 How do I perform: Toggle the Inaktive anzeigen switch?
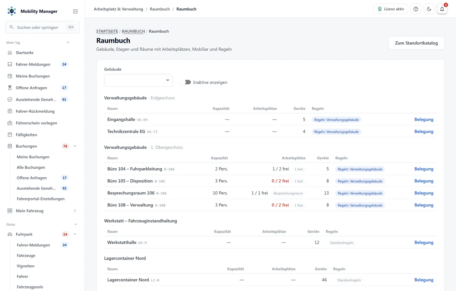click(x=185, y=82)
